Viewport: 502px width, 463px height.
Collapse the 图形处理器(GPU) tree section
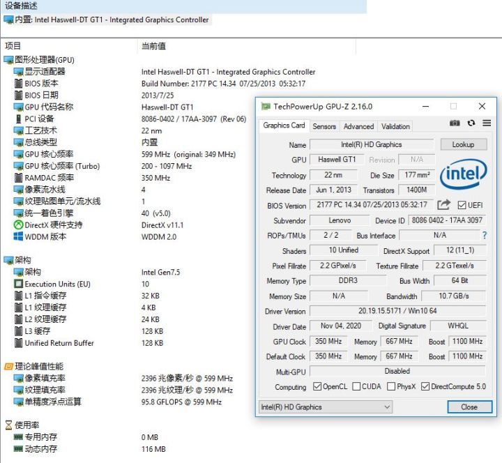pyautogui.click(x=8, y=60)
